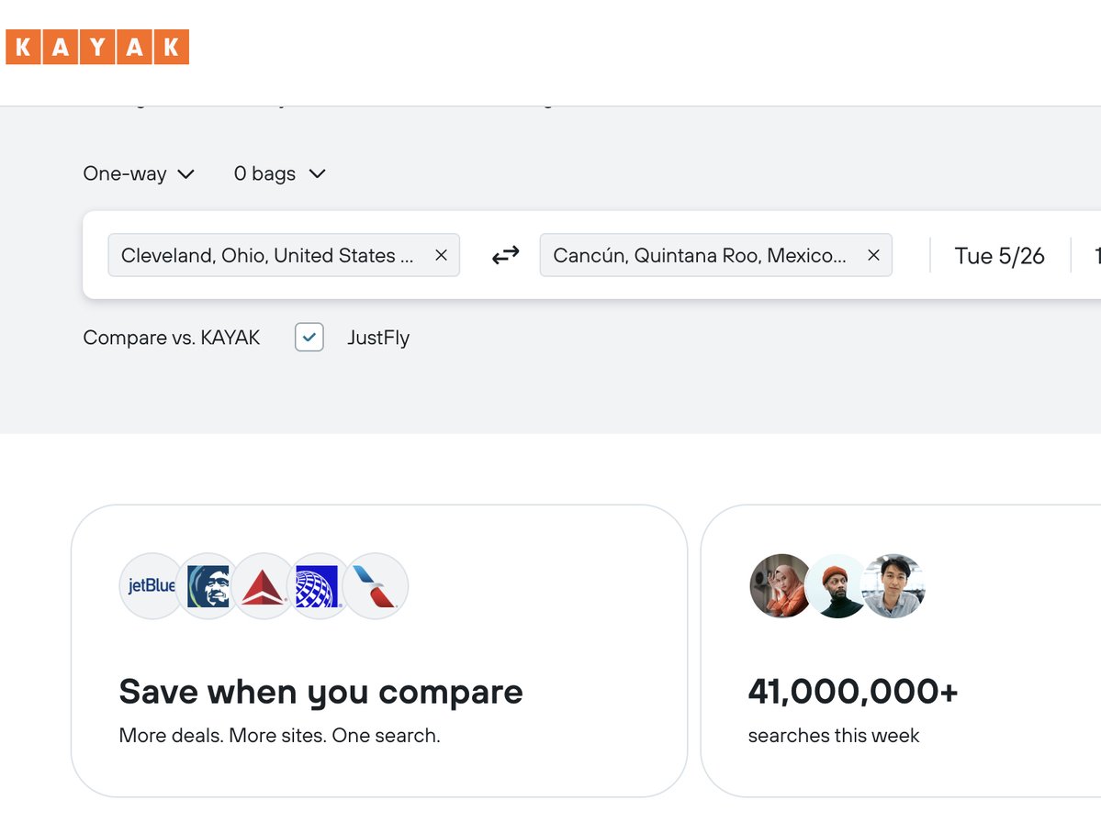Click the United Airlines globe logo

pyautogui.click(x=318, y=585)
